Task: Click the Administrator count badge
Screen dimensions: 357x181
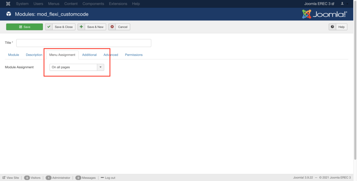Action: (x=48, y=178)
